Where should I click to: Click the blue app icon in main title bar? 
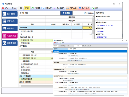pos(3,4)
